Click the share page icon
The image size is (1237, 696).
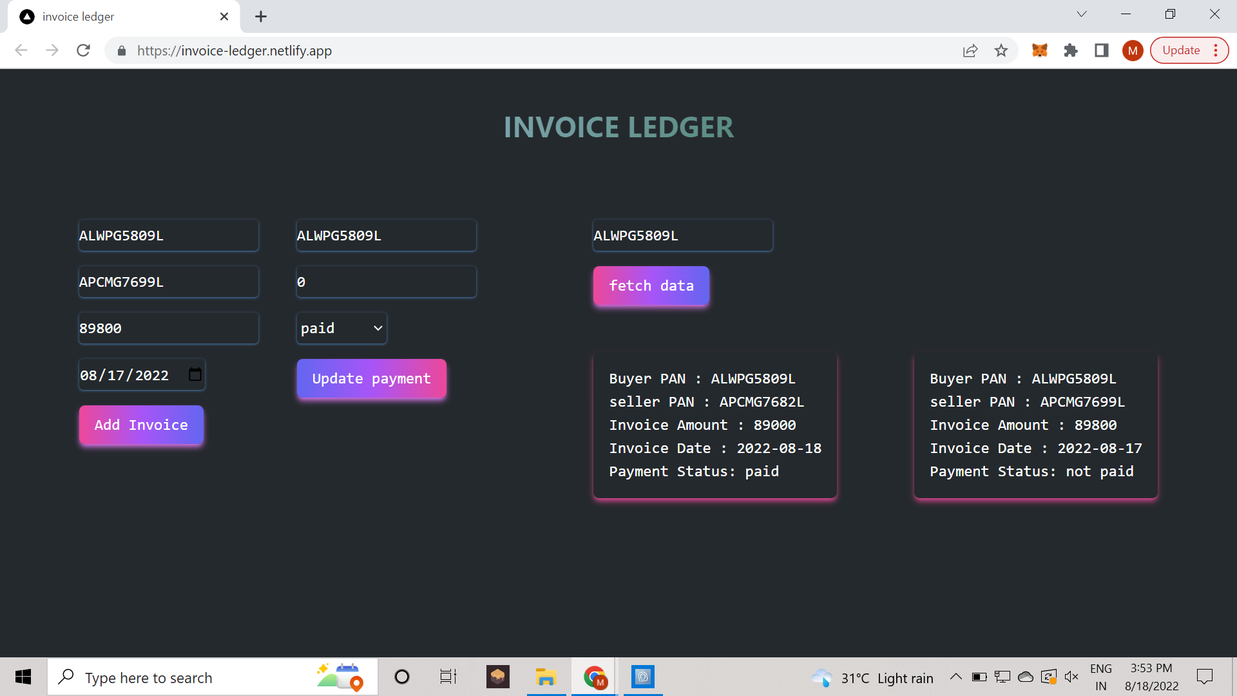(970, 50)
